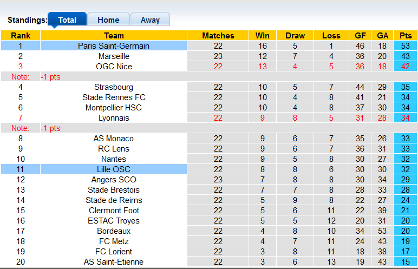Click the Rank column header
Screen dimensions: 418x269
(x=20, y=36)
